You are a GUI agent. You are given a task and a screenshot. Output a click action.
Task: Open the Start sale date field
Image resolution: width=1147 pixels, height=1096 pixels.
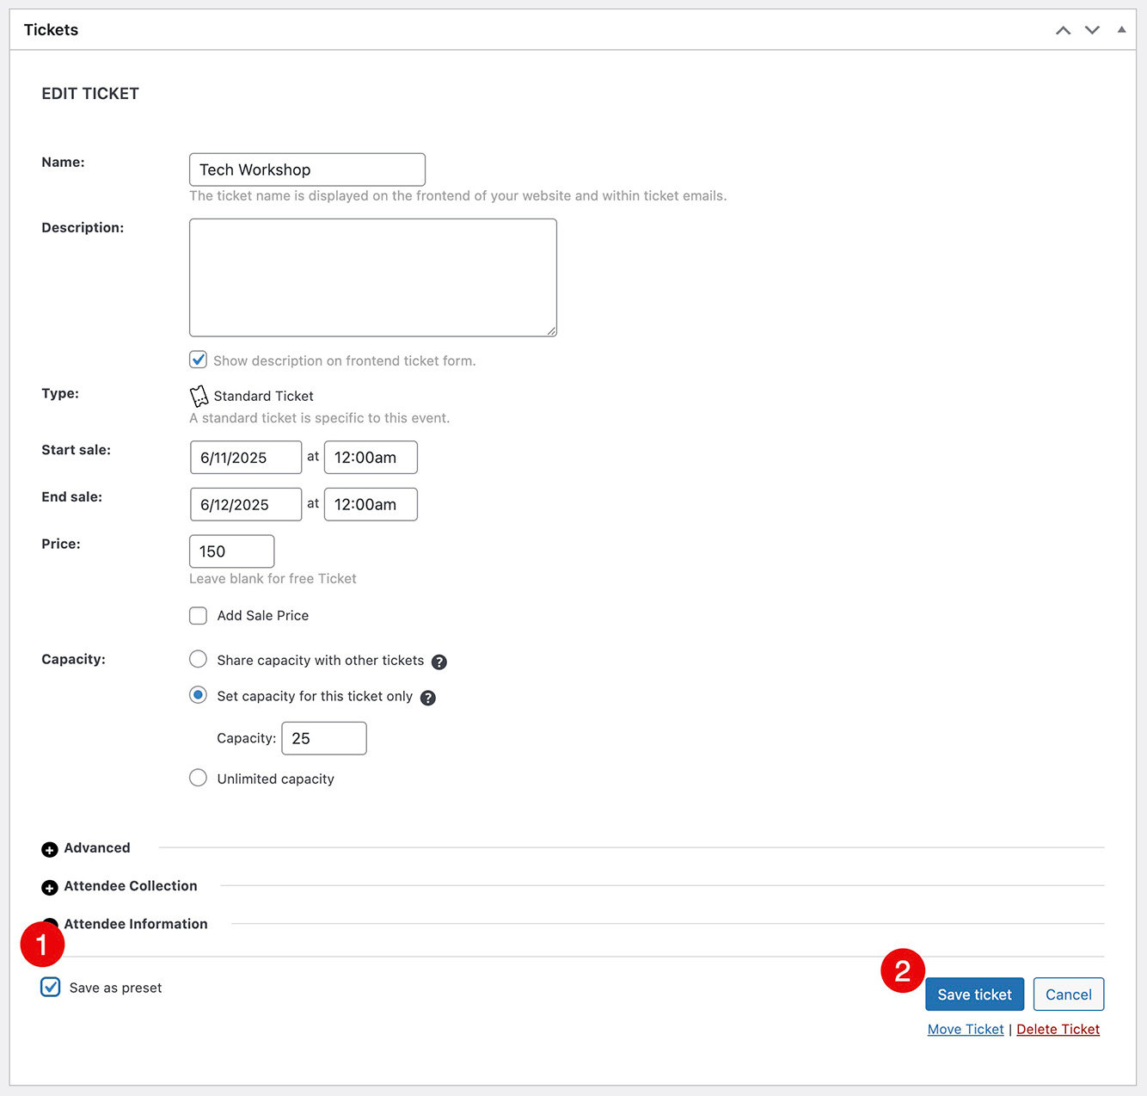click(245, 458)
